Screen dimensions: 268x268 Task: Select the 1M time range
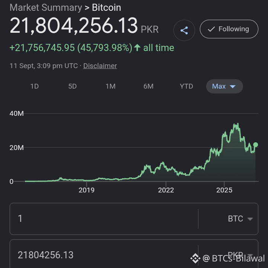coord(111,86)
